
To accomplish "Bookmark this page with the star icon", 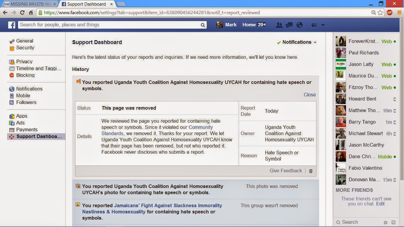I will click(380, 13).
